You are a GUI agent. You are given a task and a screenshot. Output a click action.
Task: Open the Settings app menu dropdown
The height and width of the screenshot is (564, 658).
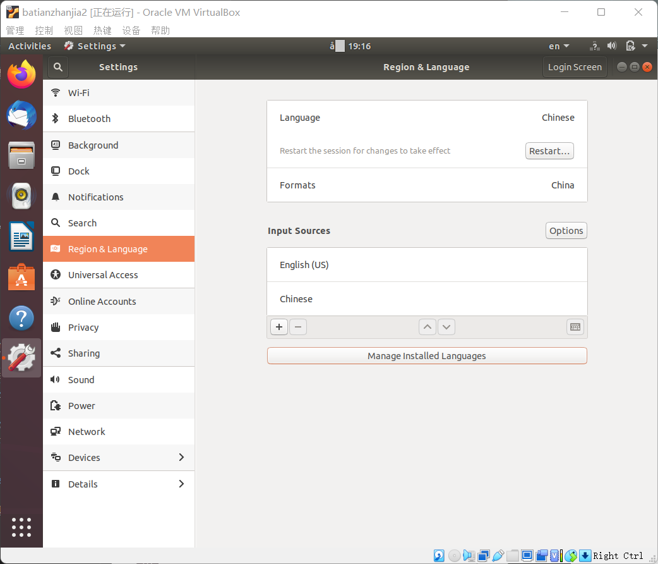(95, 46)
